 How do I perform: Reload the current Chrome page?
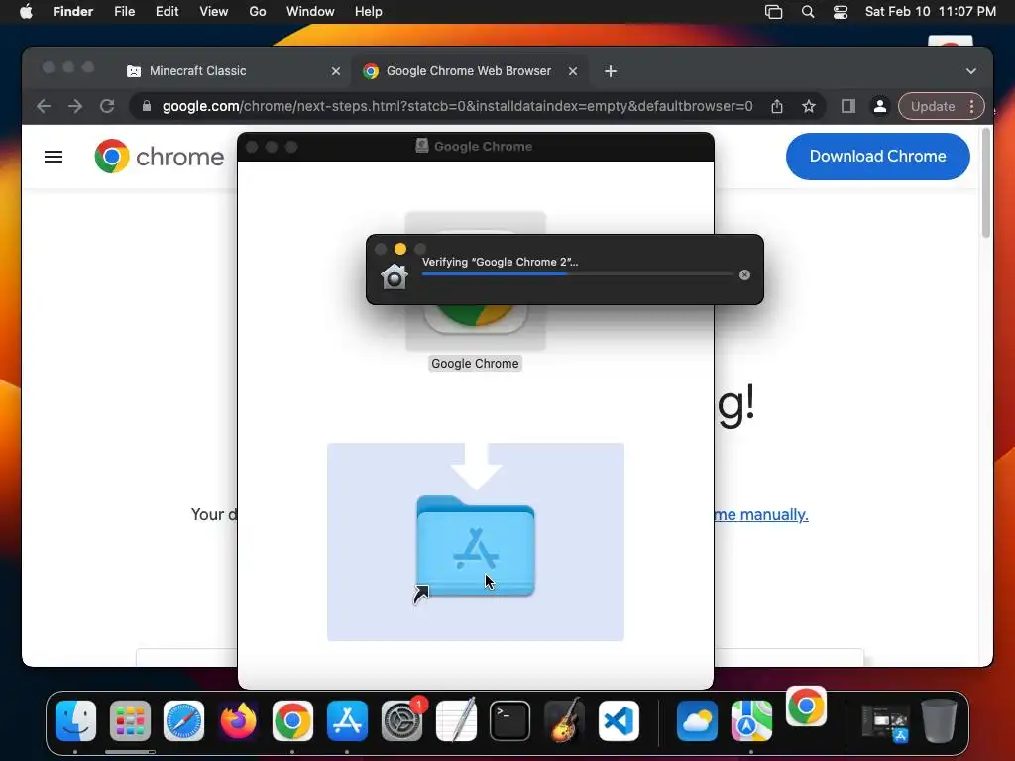[x=107, y=106]
